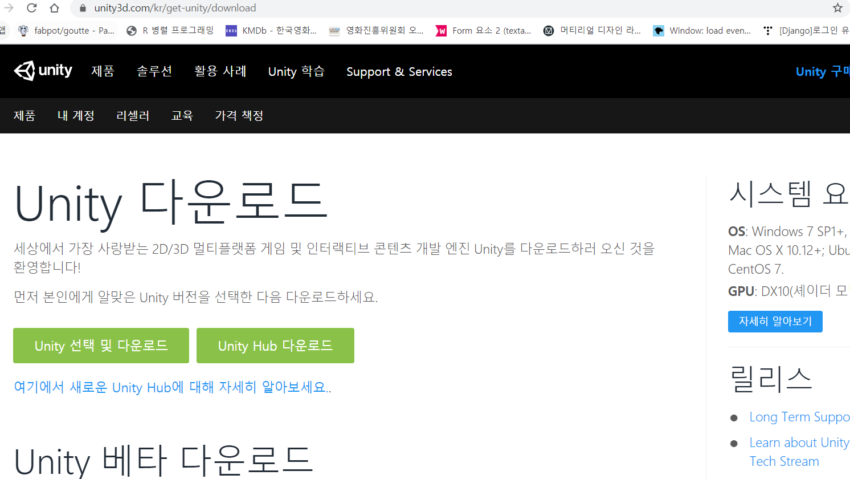850x479 pixels.
Task: Select 가격 책정 tab
Action: tap(239, 116)
